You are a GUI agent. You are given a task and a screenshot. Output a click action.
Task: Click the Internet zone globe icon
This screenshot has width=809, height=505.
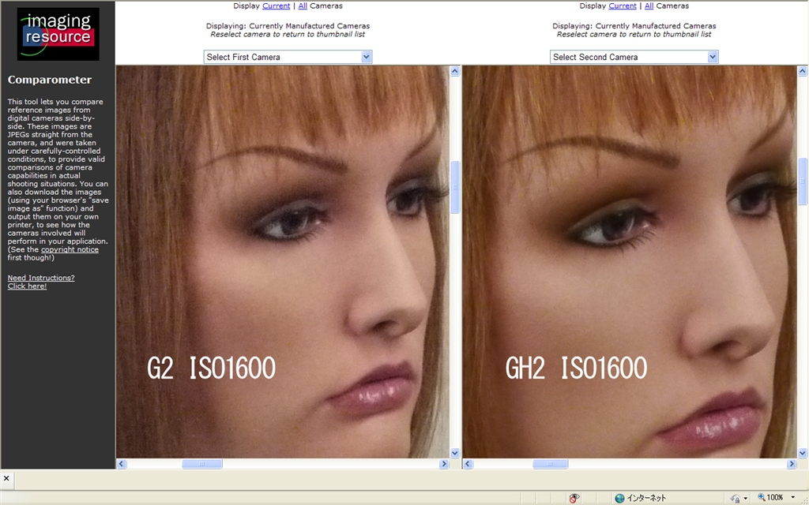click(x=619, y=498)
